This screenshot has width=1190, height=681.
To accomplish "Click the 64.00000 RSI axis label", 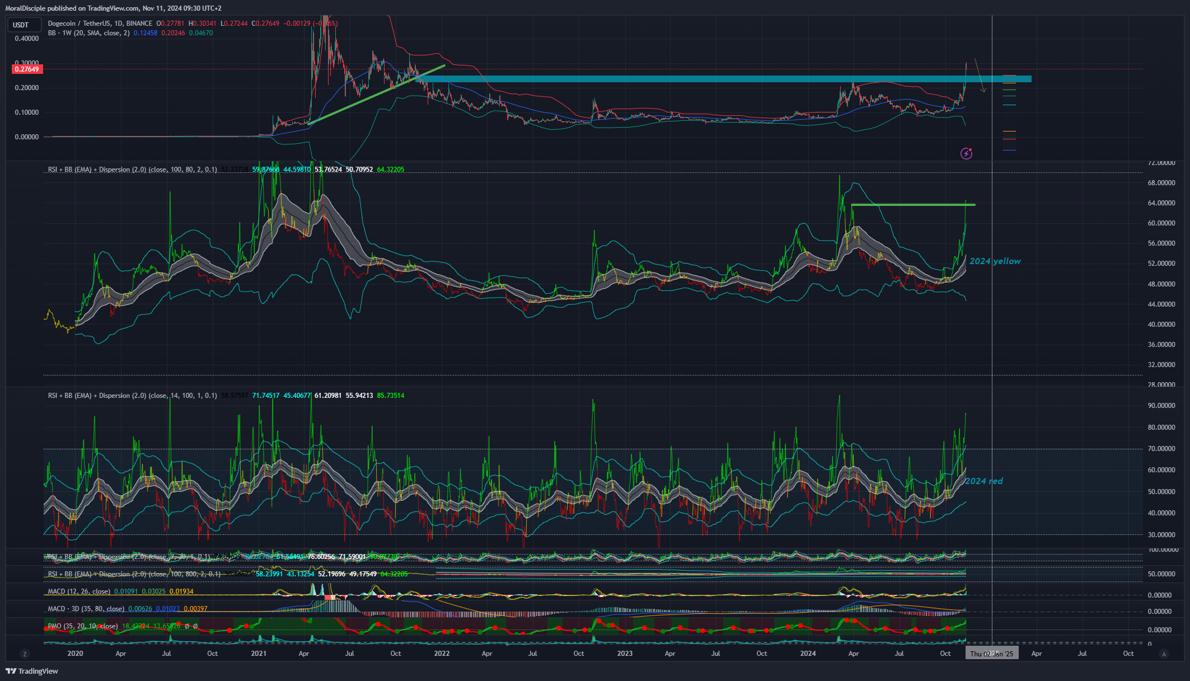I will (x=1161, y=203).
